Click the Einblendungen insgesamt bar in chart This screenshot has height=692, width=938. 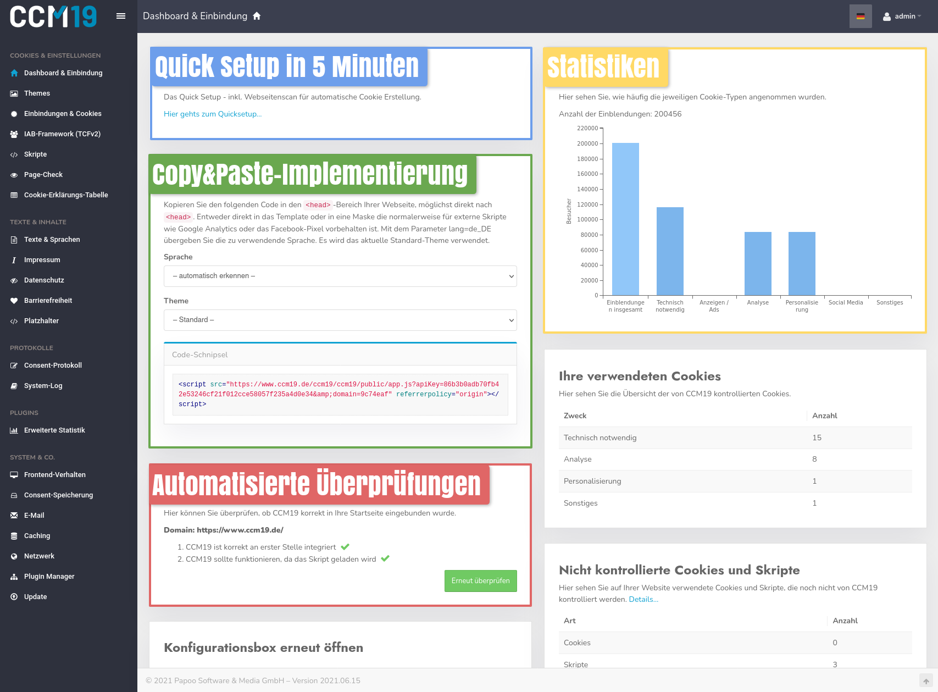pos(625,219)
